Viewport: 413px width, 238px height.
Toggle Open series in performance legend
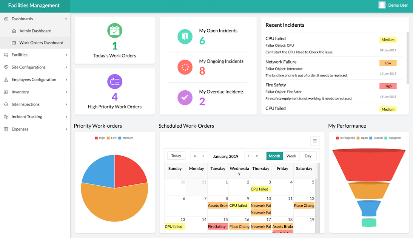tap(362, 138)
